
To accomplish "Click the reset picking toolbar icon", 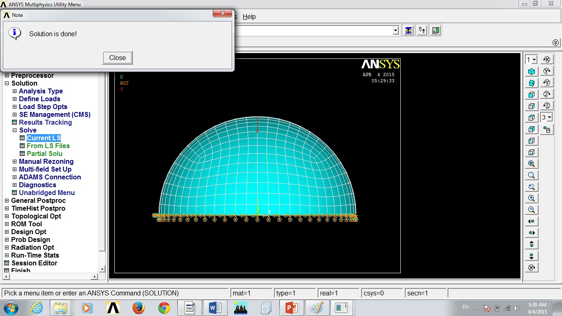I will click(x=422, y=30).
